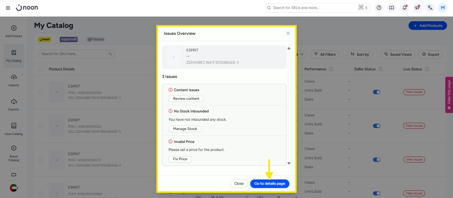Select the checkbox for PSKU 4066359565320
The height and width of the screenshot is (198, 453).
point(40,126)
